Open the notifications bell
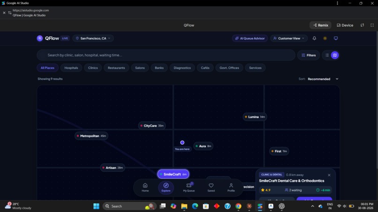378x212 pixels. click(314, 38)
